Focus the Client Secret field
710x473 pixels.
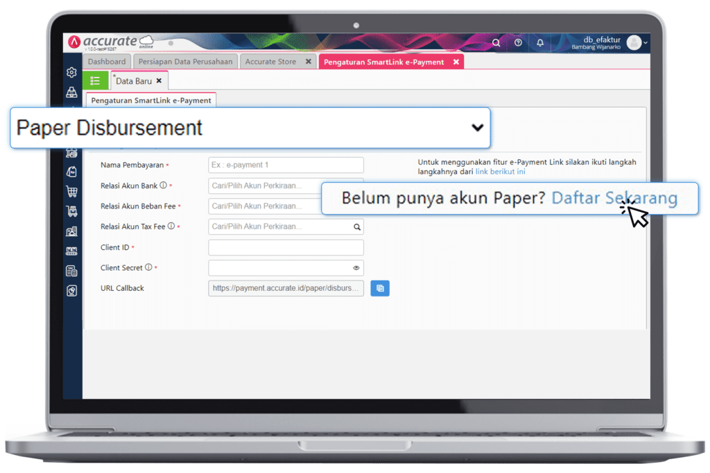pos(286,268)
